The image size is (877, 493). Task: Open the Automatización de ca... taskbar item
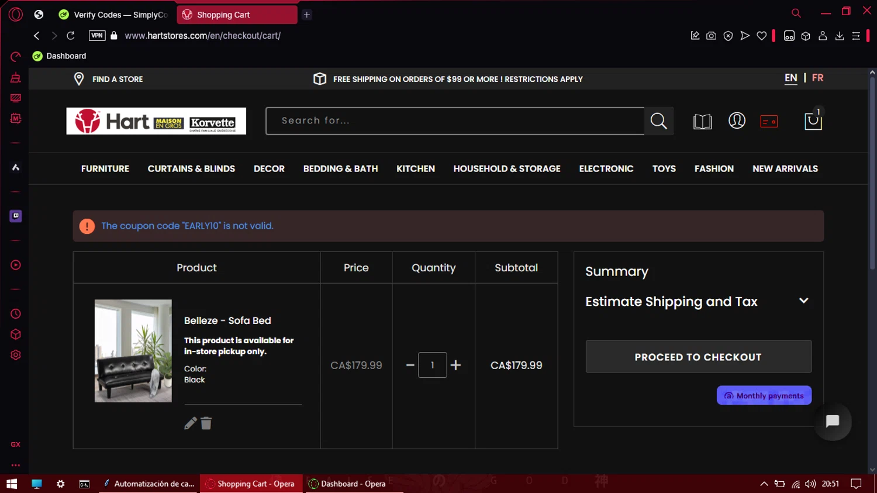[149, 484]
